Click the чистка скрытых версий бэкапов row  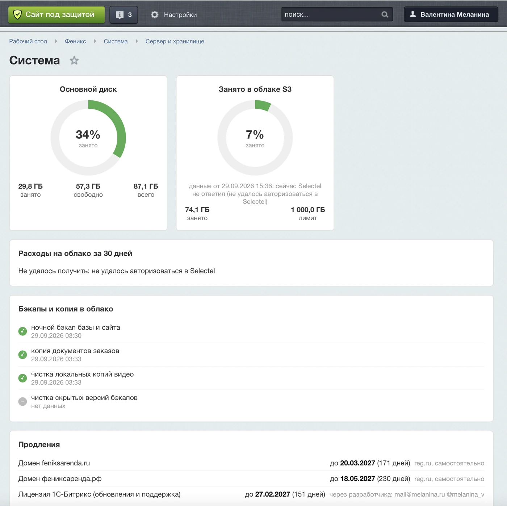tap(251, 402)
